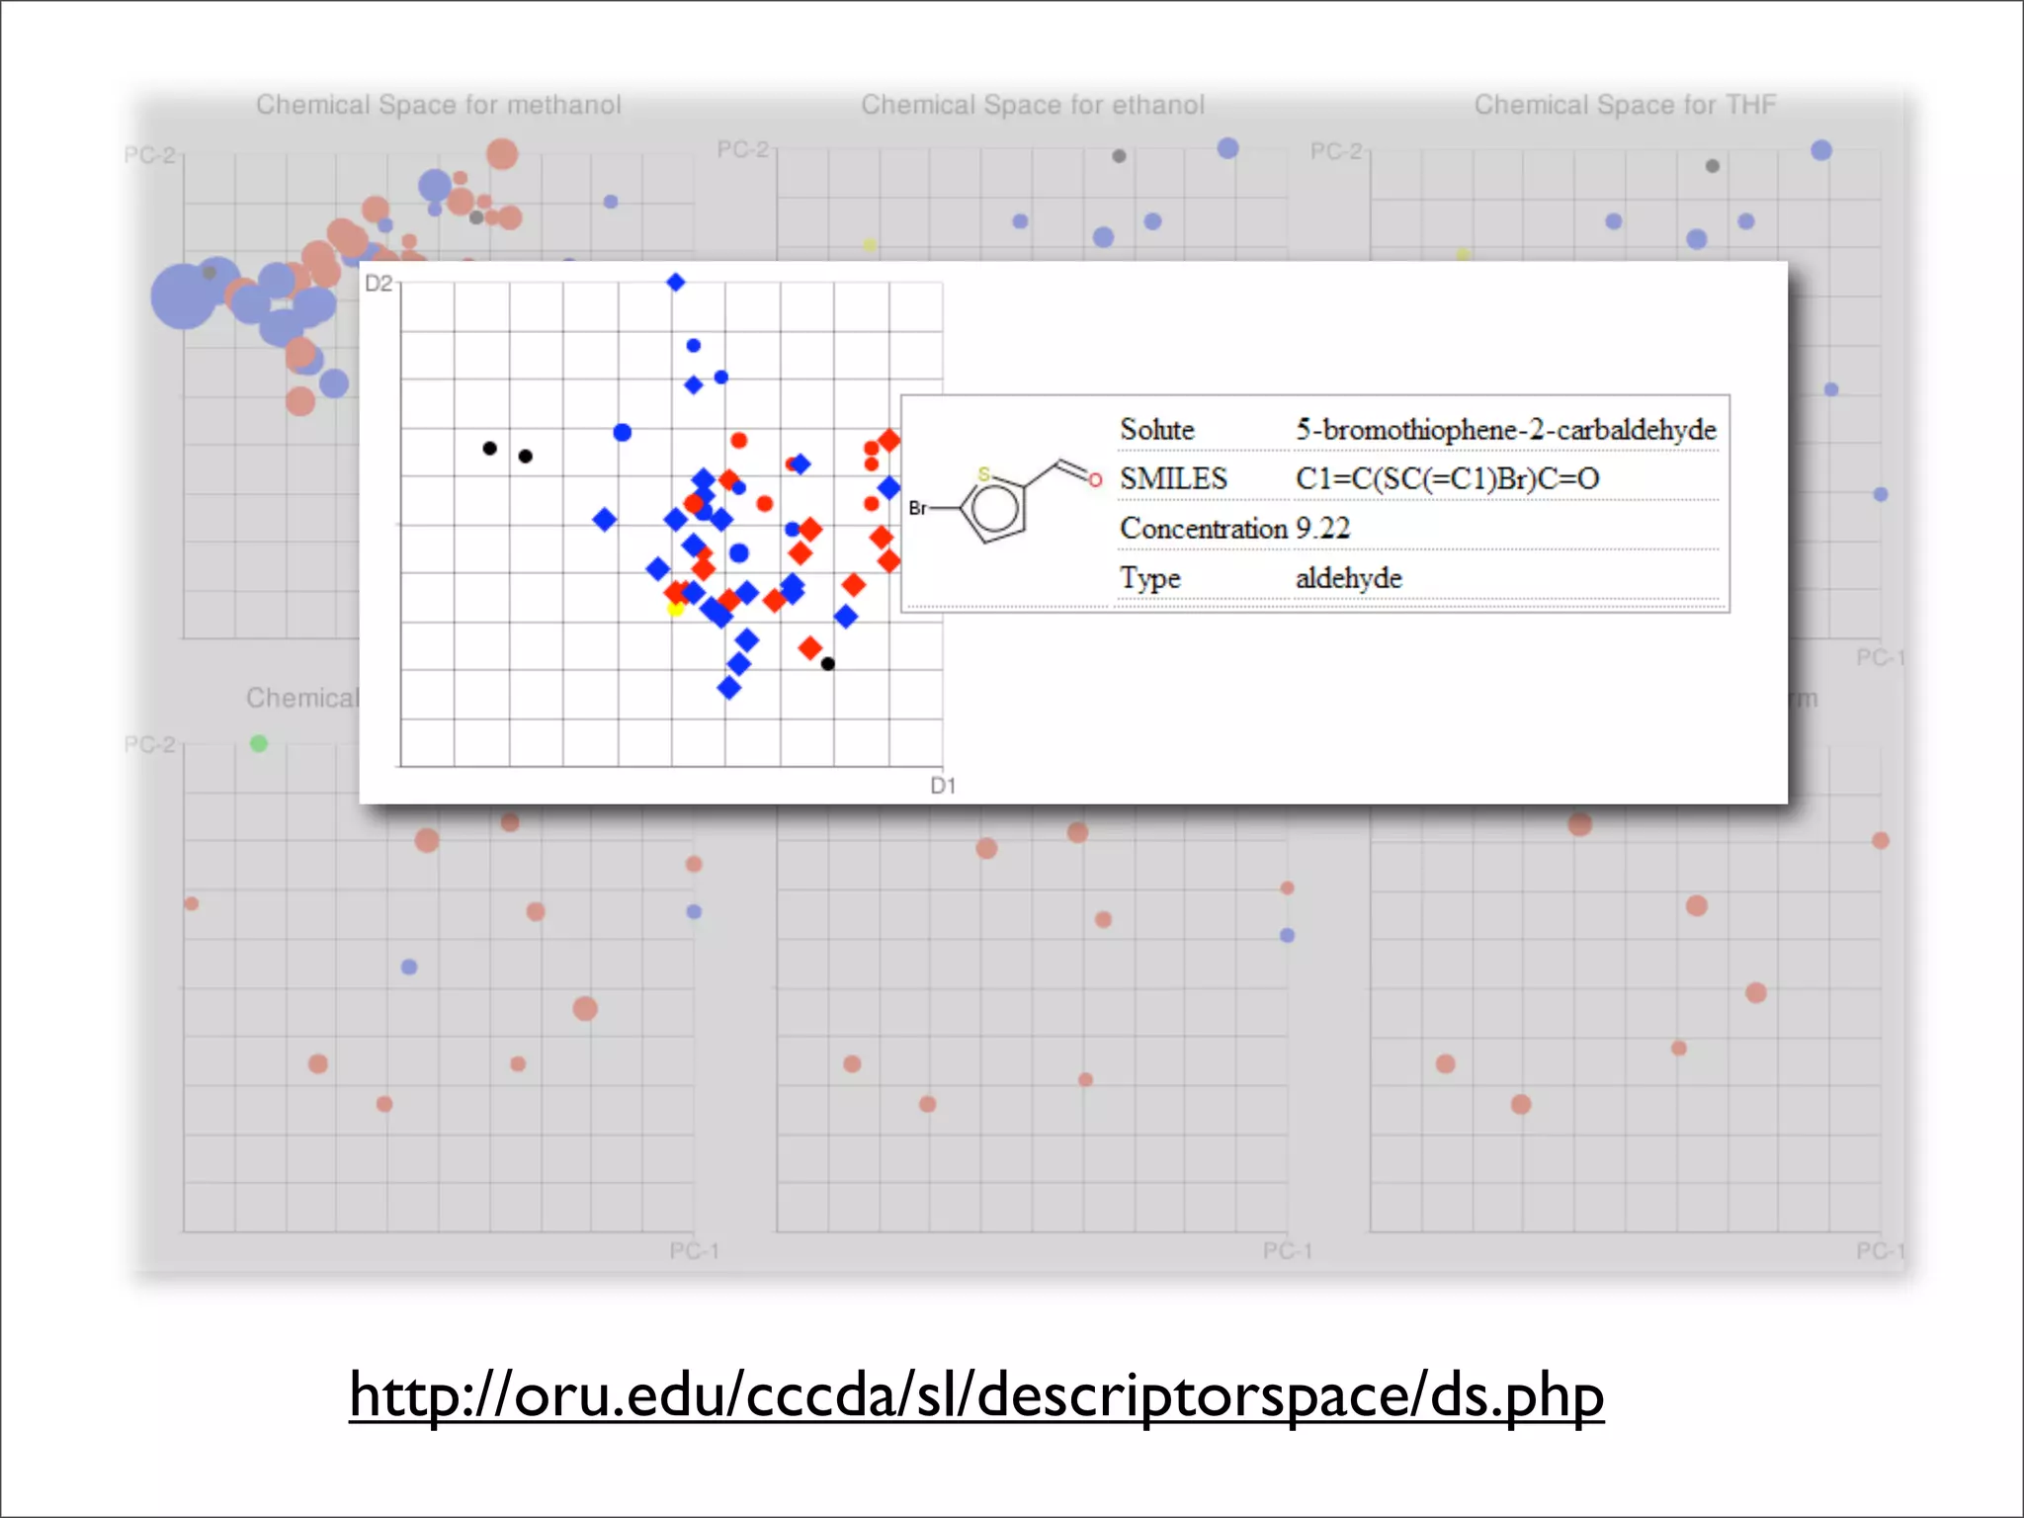
Task: Click the yellow data point in the D1/D2 plot
Action: coord(675,609)
